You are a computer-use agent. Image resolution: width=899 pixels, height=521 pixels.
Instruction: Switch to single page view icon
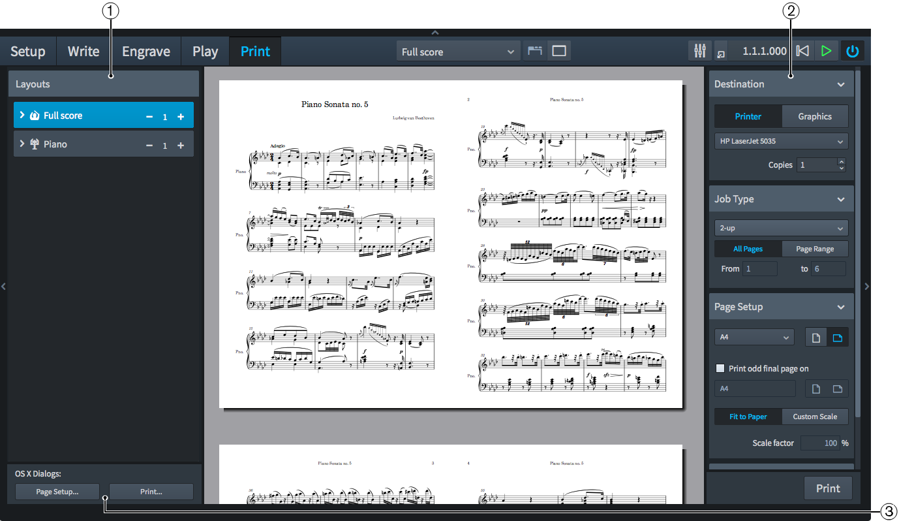point(559,51)
